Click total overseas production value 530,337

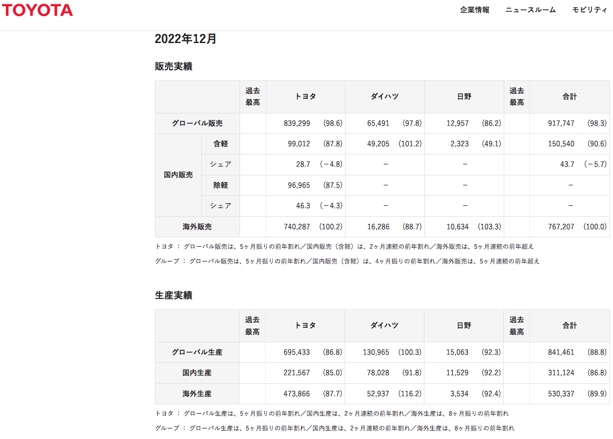561,394
